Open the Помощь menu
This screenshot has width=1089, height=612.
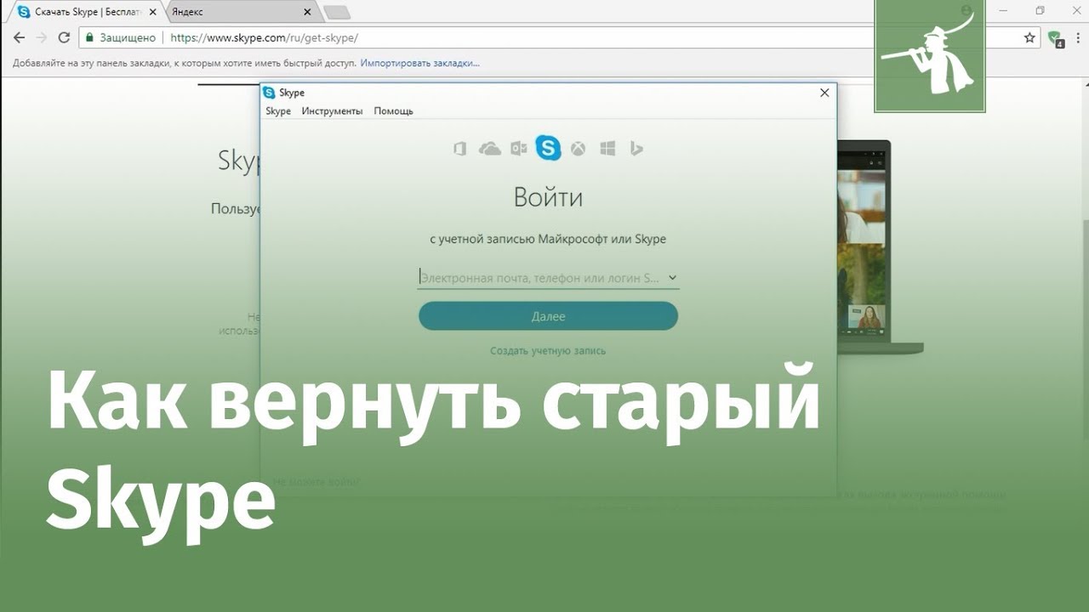coord(393,111)
